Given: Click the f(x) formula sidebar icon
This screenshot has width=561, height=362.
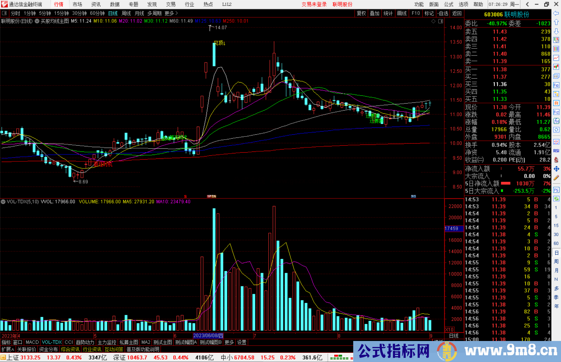Looking at the screenshot, I should coord(556,121).
